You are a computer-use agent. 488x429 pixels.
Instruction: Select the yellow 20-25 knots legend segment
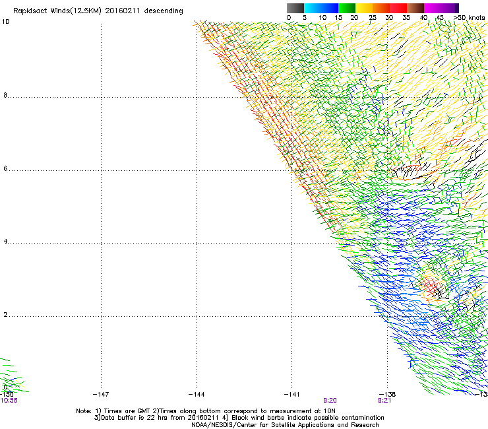point(364,8)
